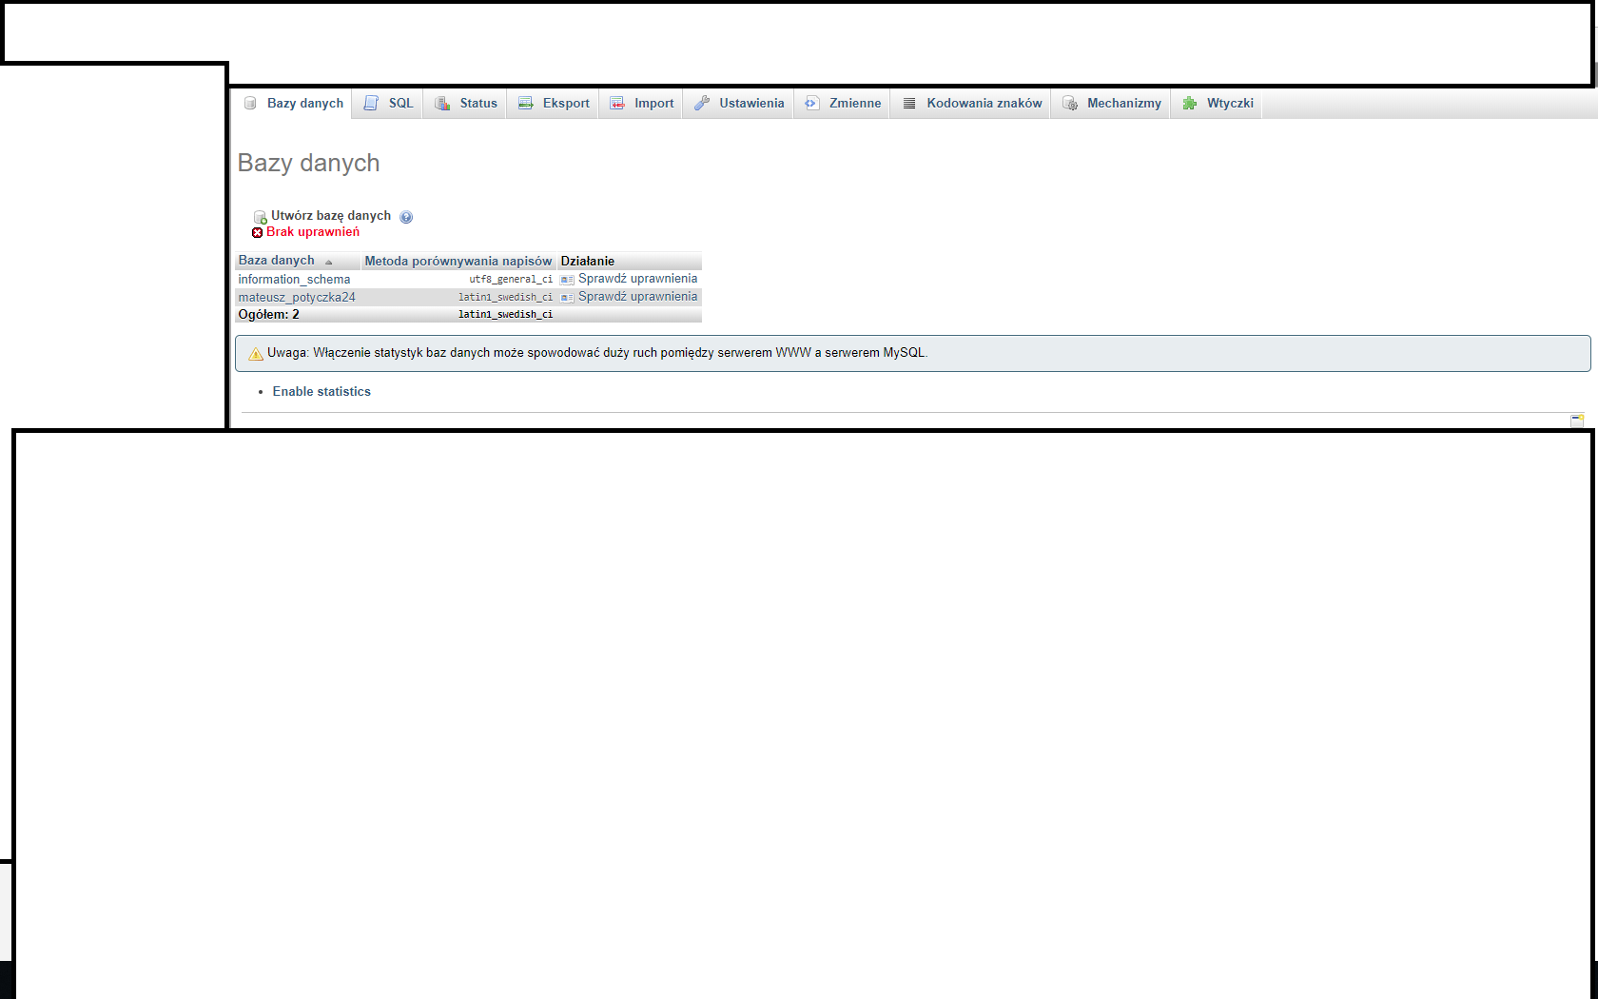
Task: Click the Zmienne tab icon
Action: point(812,104)
